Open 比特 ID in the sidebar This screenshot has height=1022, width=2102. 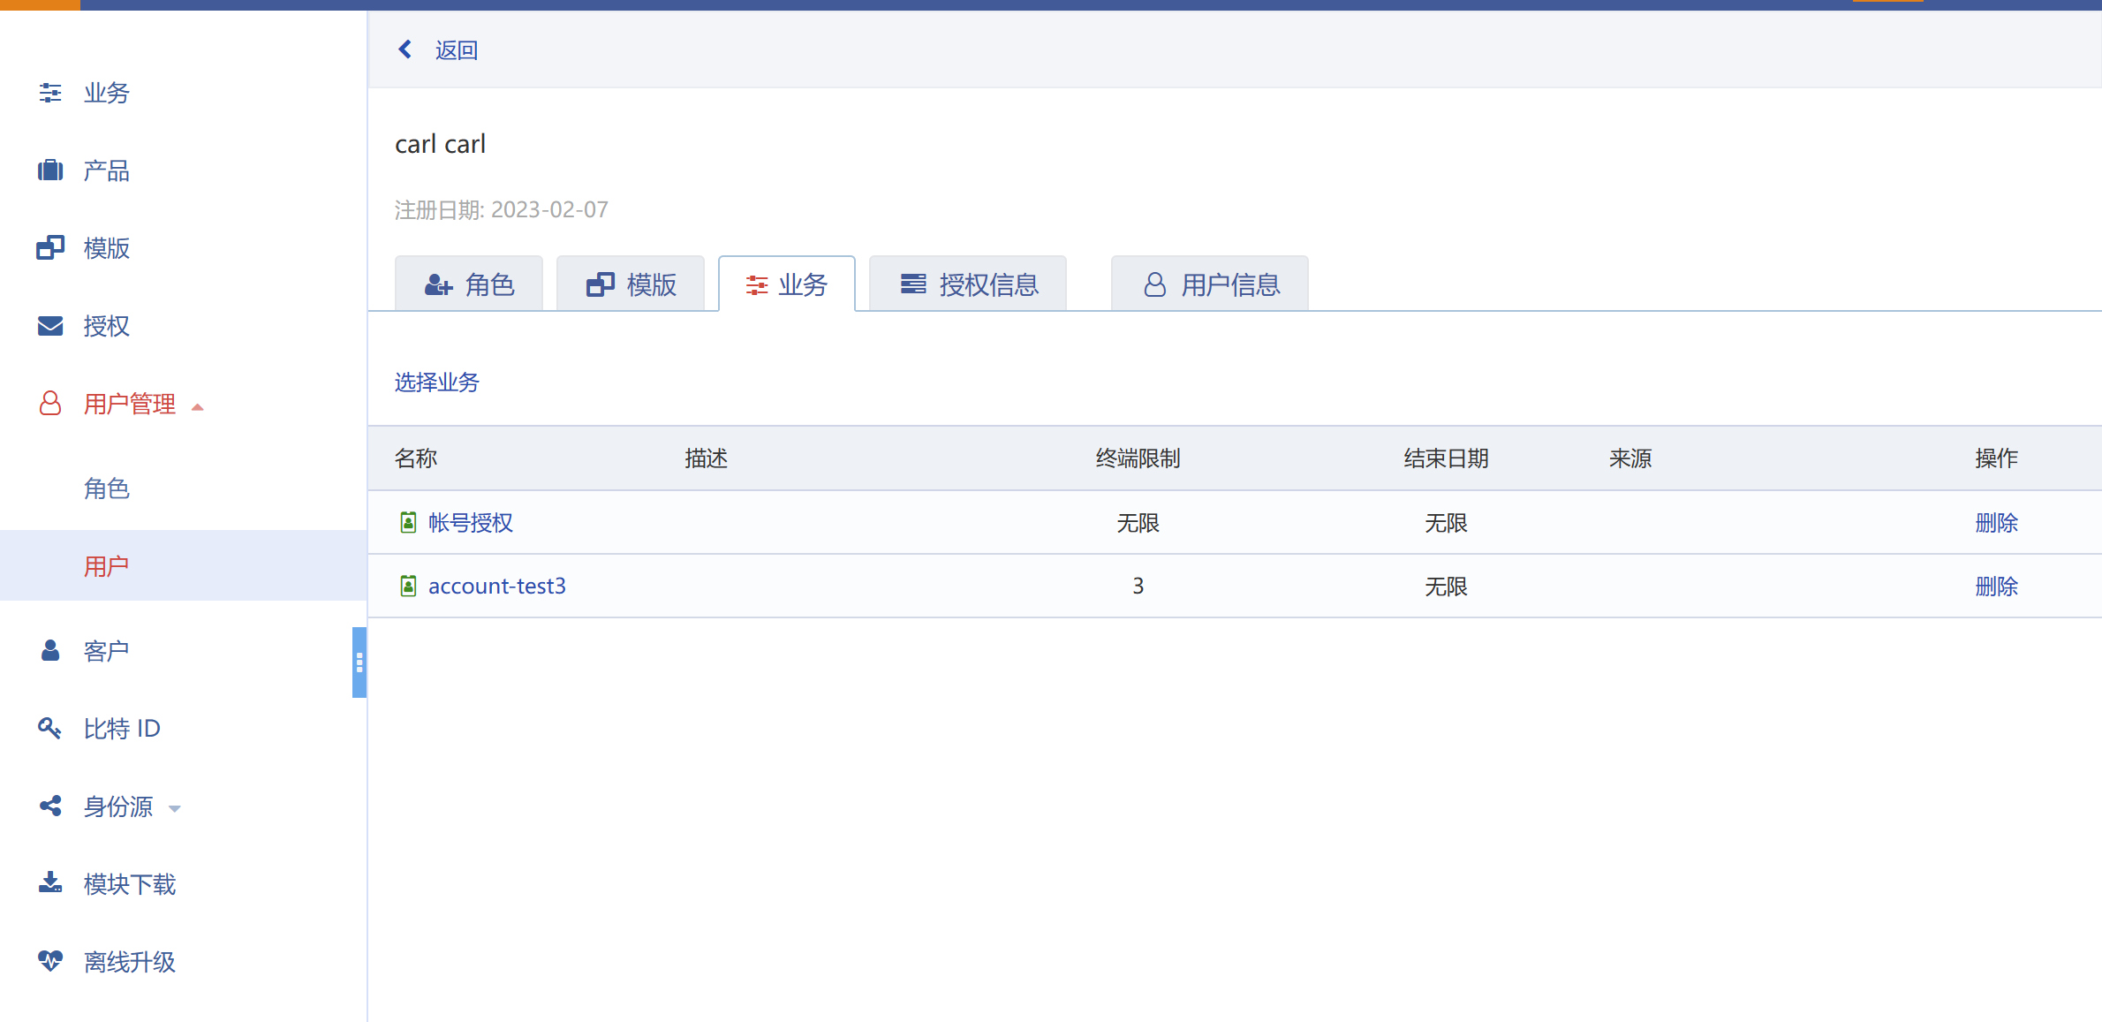click(x=122, y=729)
